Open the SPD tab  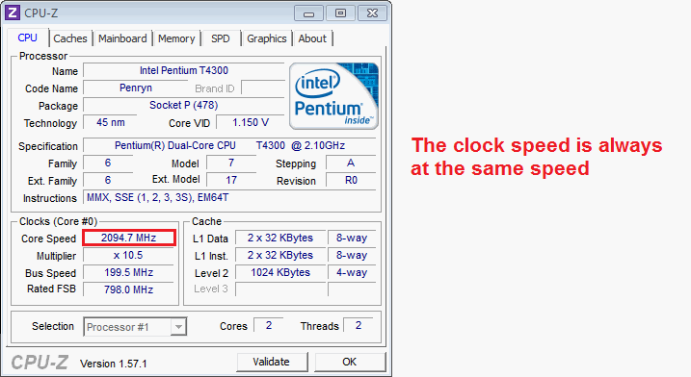point(221,38)
